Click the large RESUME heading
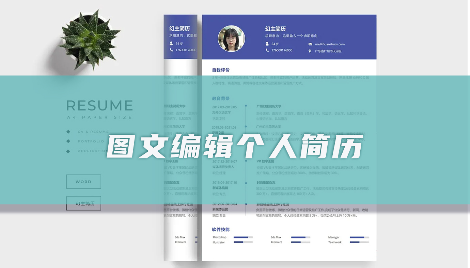Screen dimensions: 470x268 click(x=99, y=105)
